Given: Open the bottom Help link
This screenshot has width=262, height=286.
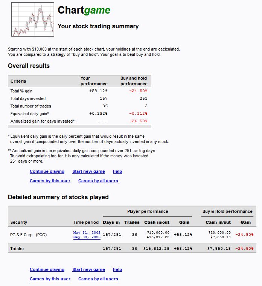Looking at the screenshot, I should (117, 269).
